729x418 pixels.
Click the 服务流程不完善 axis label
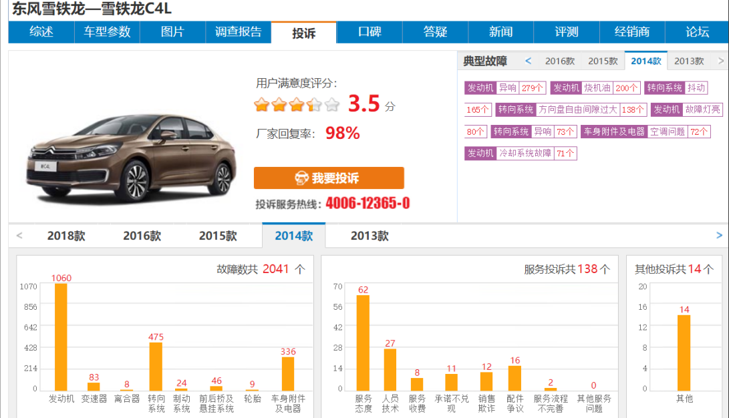pyautogui.click(x=551, y=403)
